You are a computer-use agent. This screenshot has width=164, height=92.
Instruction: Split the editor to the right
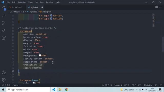click(156, 7)
